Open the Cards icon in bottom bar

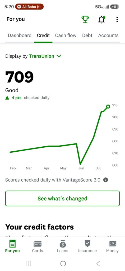[x=38, y=244]
